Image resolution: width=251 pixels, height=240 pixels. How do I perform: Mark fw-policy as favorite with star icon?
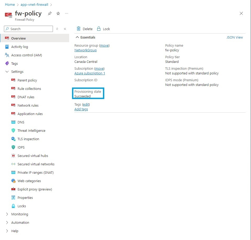[x=58, y=13]
